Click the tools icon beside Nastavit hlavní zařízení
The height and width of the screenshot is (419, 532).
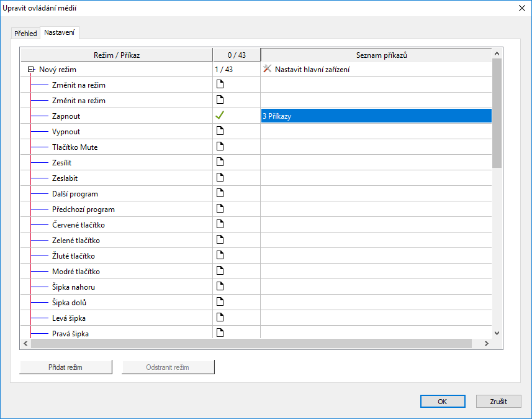[x=268, y=69]
